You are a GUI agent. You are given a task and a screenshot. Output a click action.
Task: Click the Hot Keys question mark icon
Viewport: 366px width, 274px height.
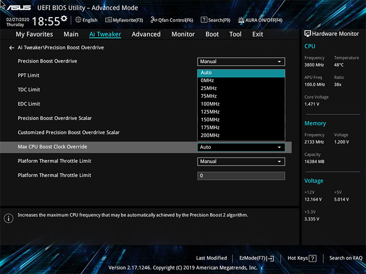coord(313,258)
